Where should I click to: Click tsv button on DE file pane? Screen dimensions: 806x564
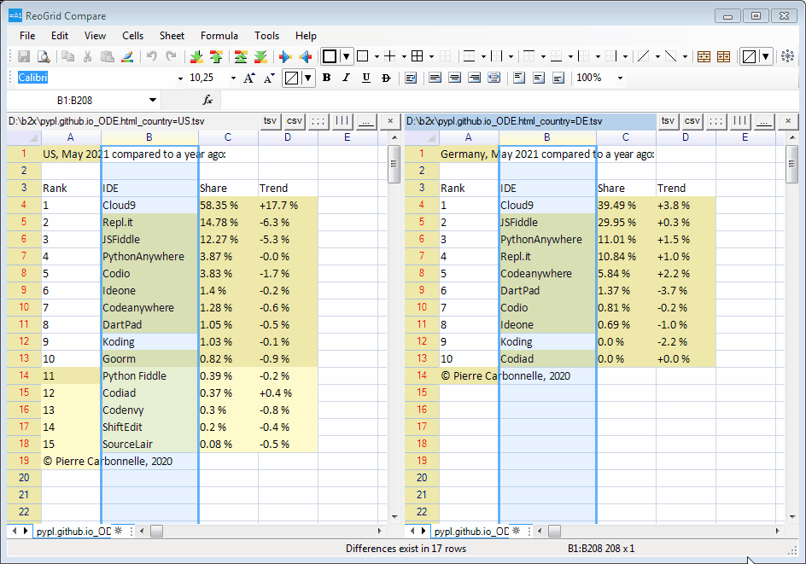669,121
